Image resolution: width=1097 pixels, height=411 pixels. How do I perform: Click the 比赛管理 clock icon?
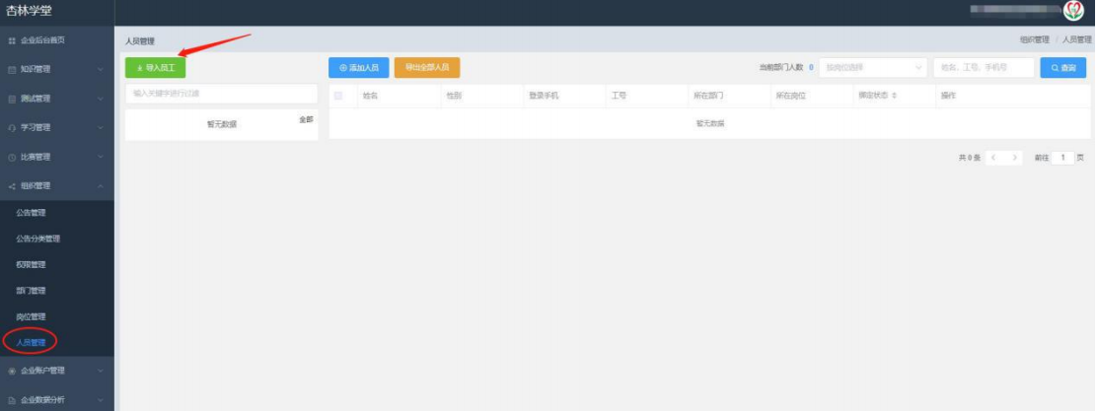click(x=11, y=158)
